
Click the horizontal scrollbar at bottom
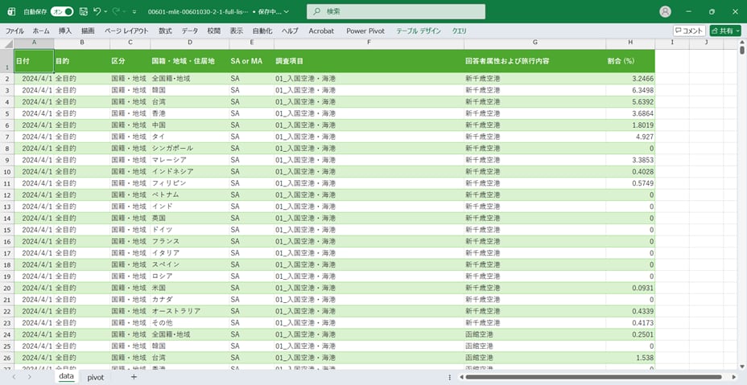click(x=596, y=376)
